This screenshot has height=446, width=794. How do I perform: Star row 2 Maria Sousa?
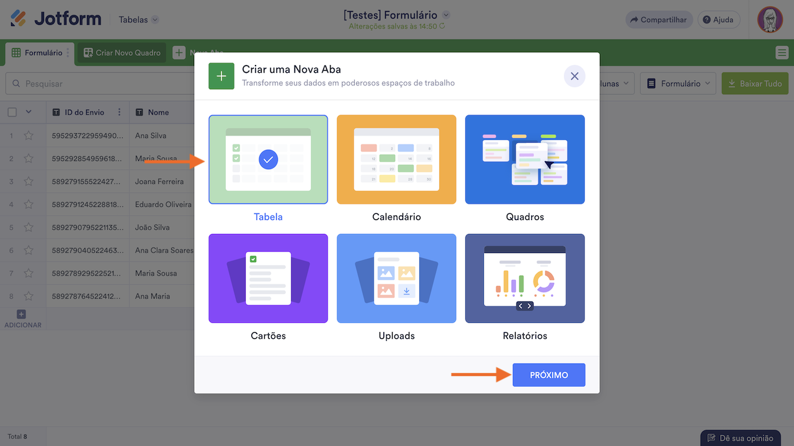coord(29,159)
